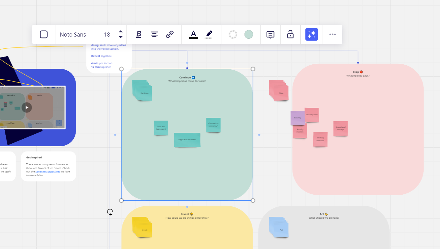Play the embedded retrospective video
This screenshot has width=440, height=249.
(x=27, y=107)
